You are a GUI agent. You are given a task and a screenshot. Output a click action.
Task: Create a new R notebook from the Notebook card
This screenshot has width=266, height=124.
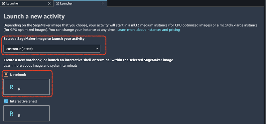pos(27,87)
